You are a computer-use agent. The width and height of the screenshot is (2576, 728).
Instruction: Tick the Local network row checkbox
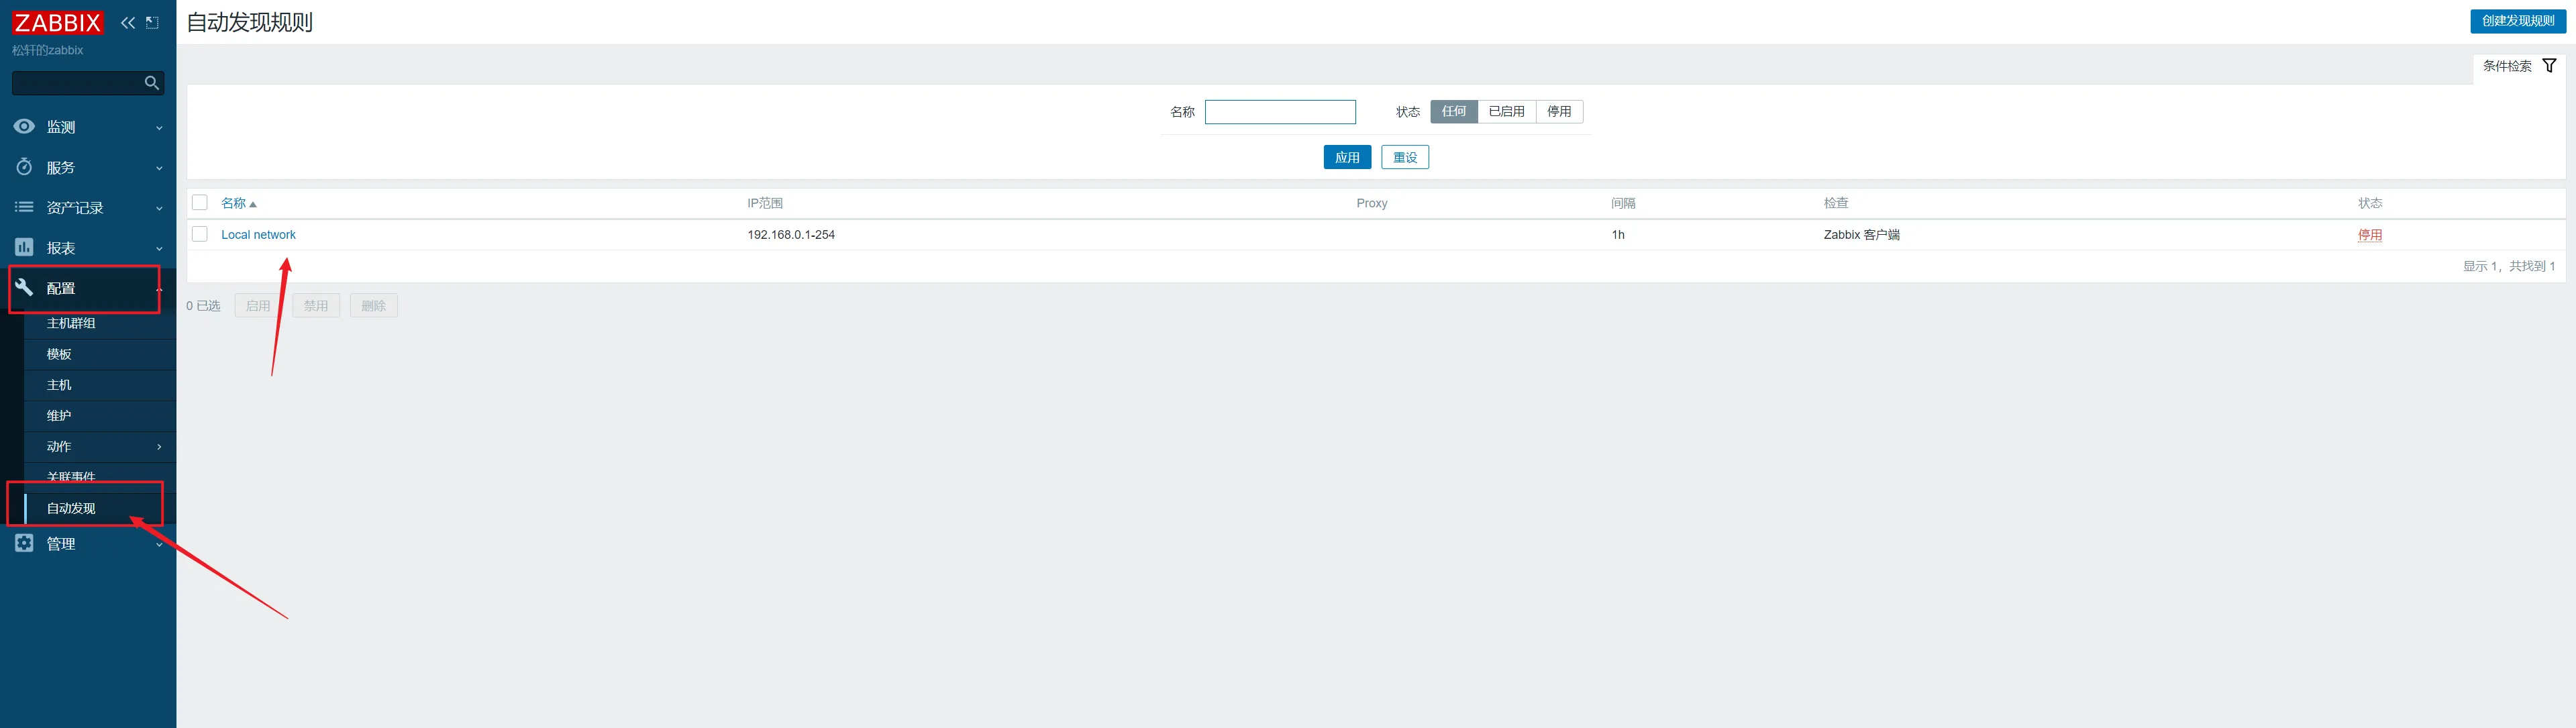tap(200, 234)
